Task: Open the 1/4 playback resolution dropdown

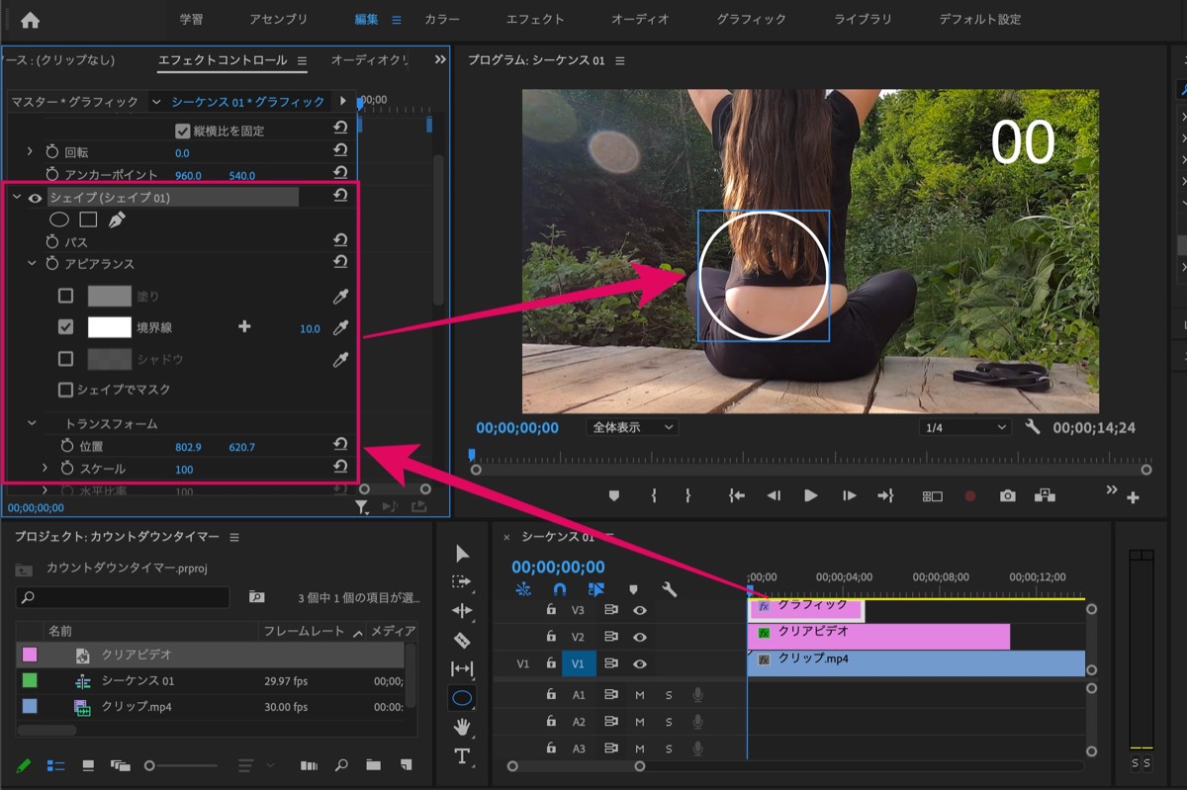Action: [x=964, y=427]
